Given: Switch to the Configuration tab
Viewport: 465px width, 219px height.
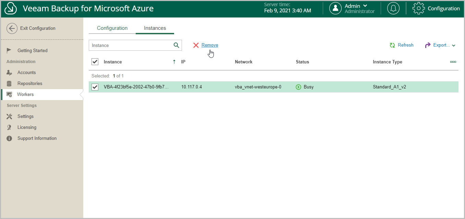Looking at the screenshot, I should point(112,28).
